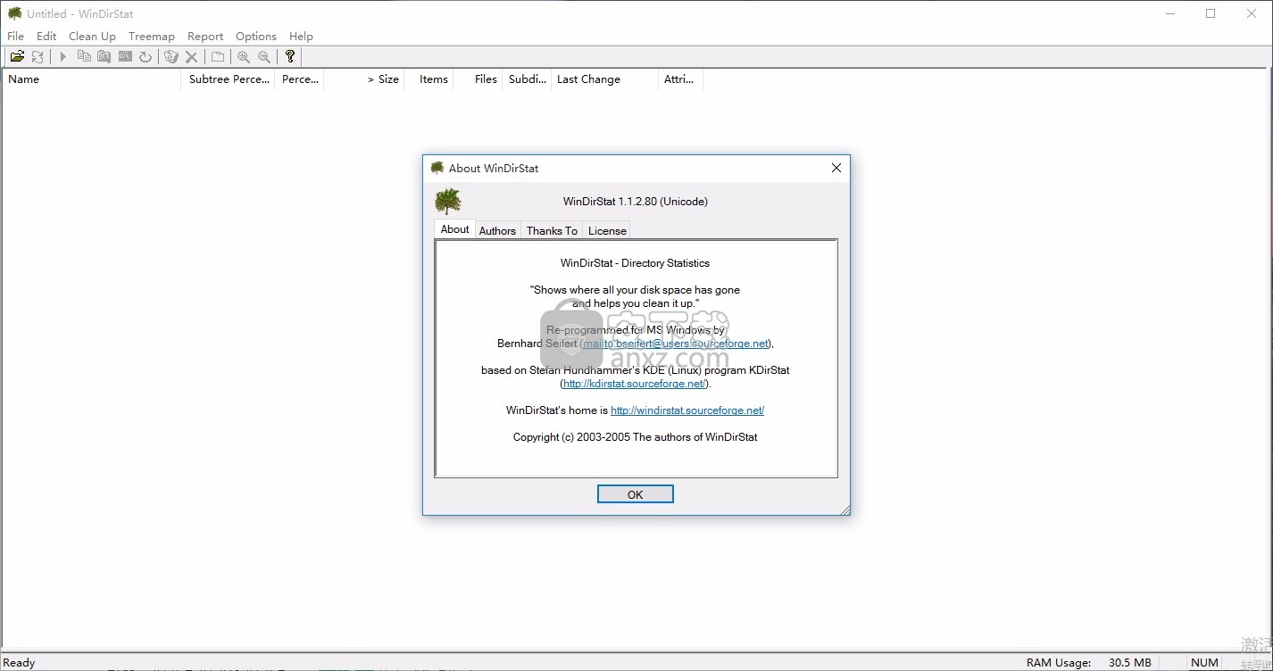The image size is (1273, 671).
Task: Close the About WinDirStat dialog
Action: [x=836, y=168]
